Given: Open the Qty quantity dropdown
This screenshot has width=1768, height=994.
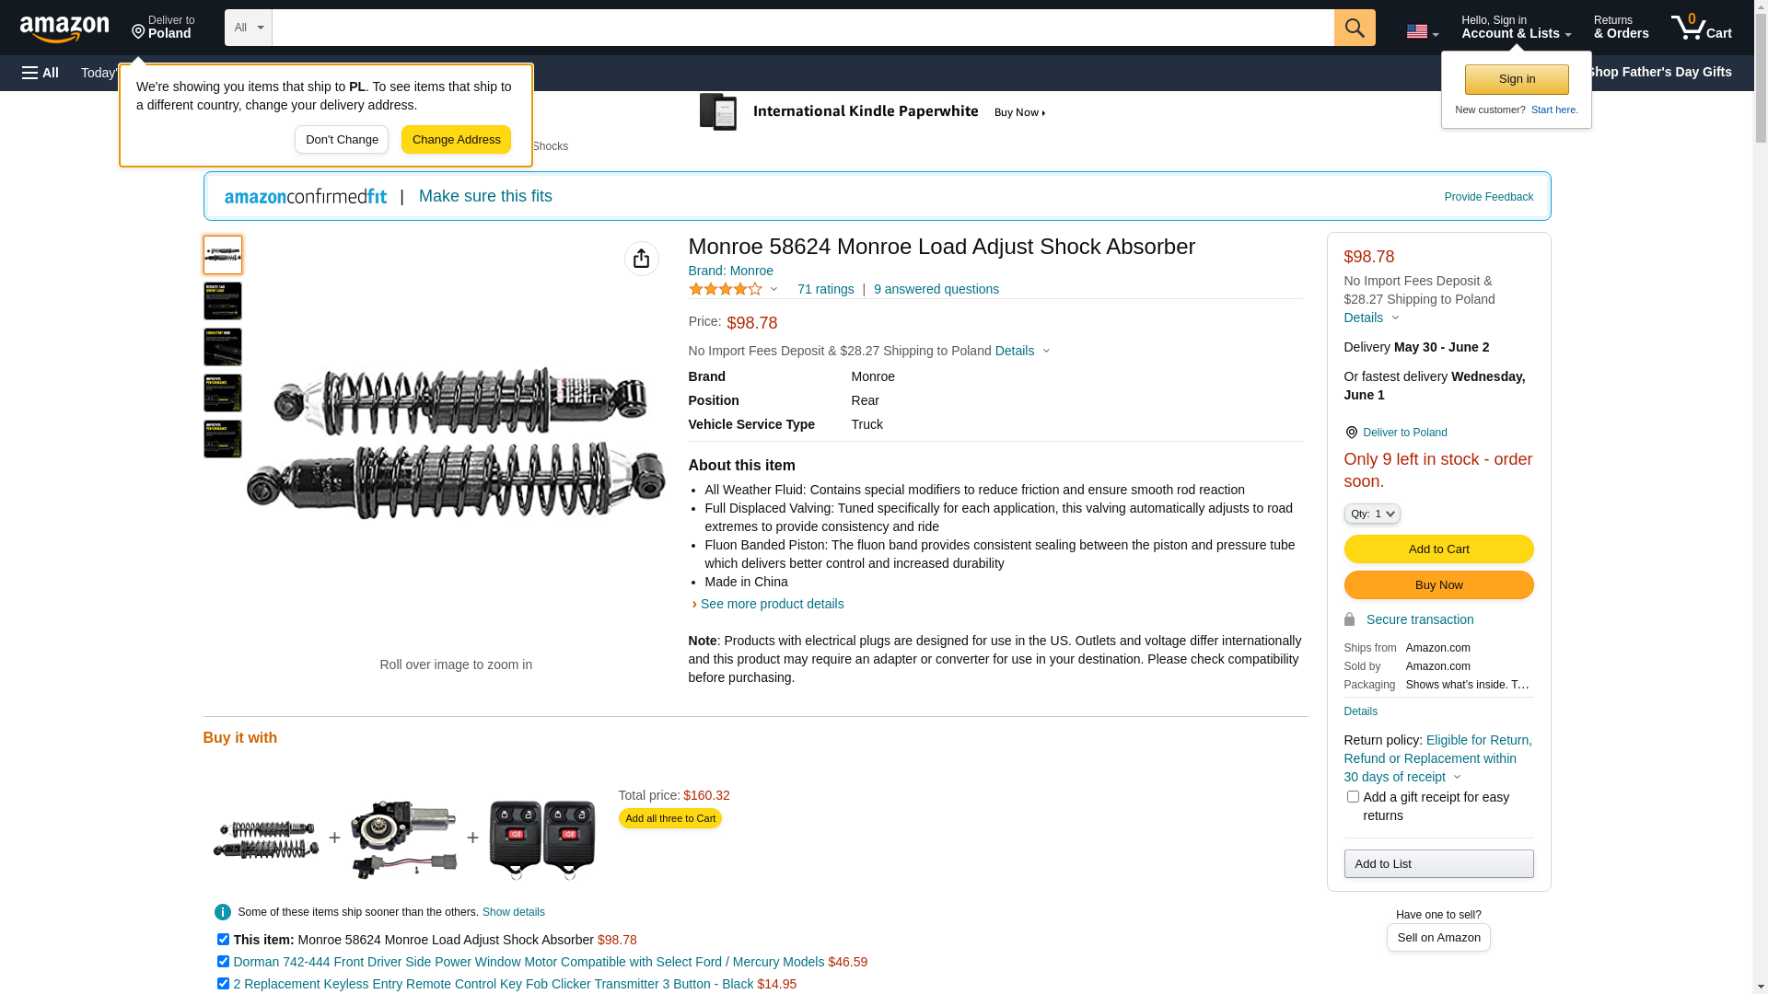Looking at the screenshot, I should [1371, 514].
